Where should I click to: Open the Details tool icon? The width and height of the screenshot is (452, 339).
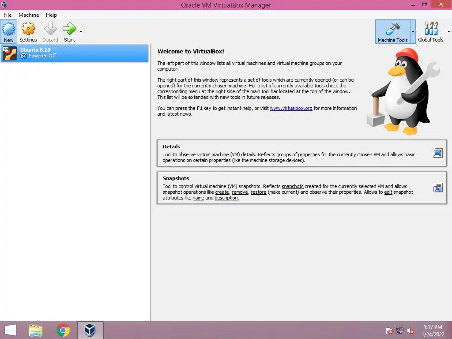[x=438, y=153]
